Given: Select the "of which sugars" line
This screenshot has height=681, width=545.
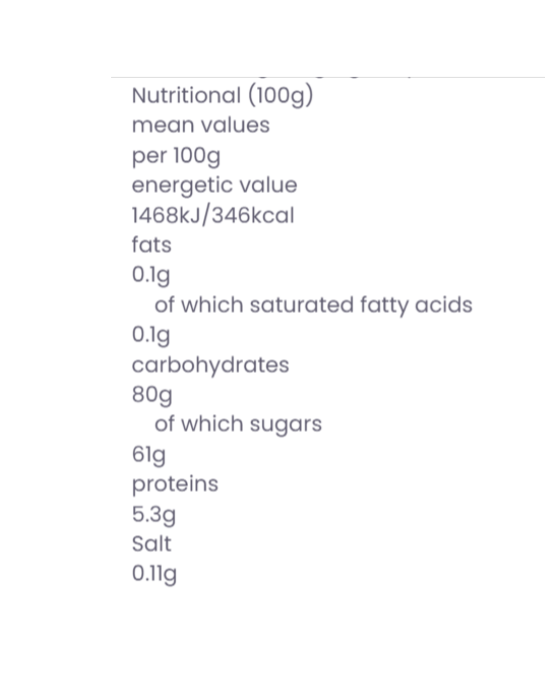Looking at the screenshot, I should click(238, 424).
